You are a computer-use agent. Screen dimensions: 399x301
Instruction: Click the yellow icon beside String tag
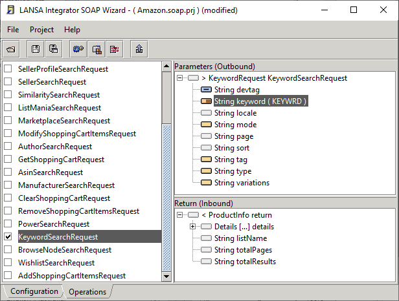click(206, 160)
